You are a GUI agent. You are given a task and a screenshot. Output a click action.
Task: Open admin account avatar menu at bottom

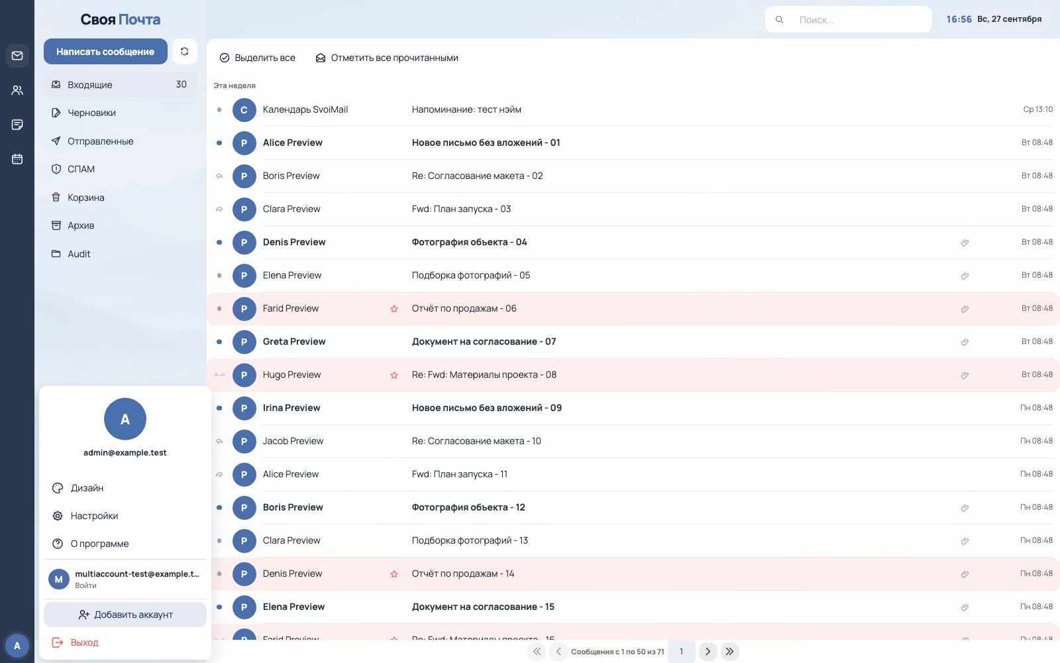17,645
